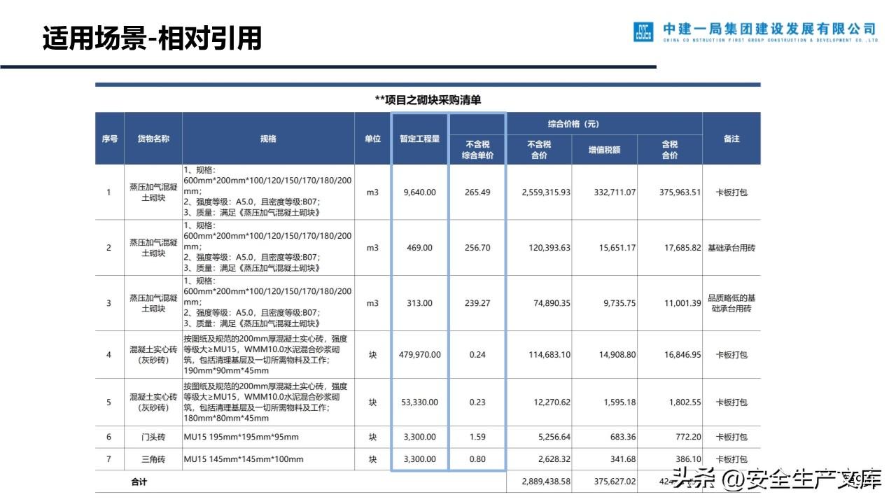This screenshot has width=896, height=504.
Task: Select amount cell 2,628.32
Action: point(554,460)
